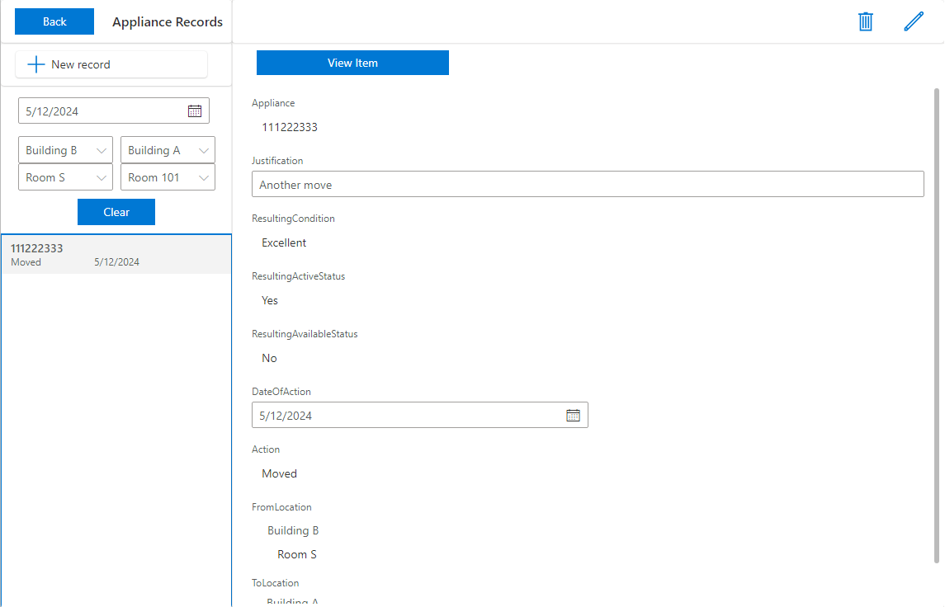
Task: Click the FromLocation field label
Action: click(281, 507)
